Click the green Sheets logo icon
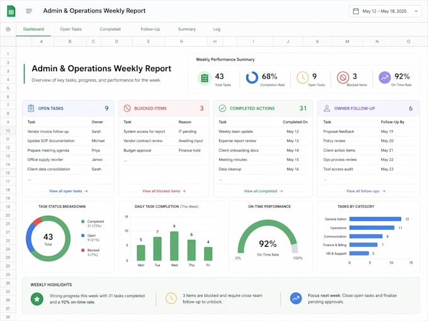Screen dimensions: 428x321 tap(11, 11)
